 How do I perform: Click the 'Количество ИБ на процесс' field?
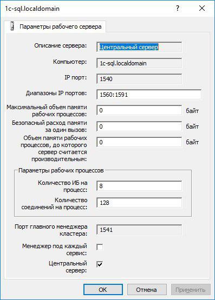[139, 186]
